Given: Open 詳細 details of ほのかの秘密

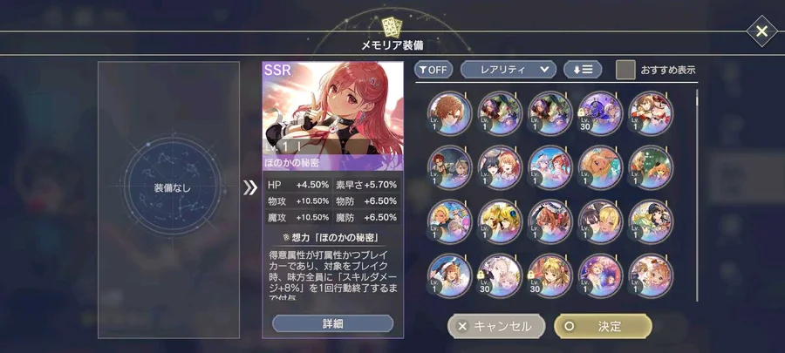Looking at the screenshot, I should (333, 323).
